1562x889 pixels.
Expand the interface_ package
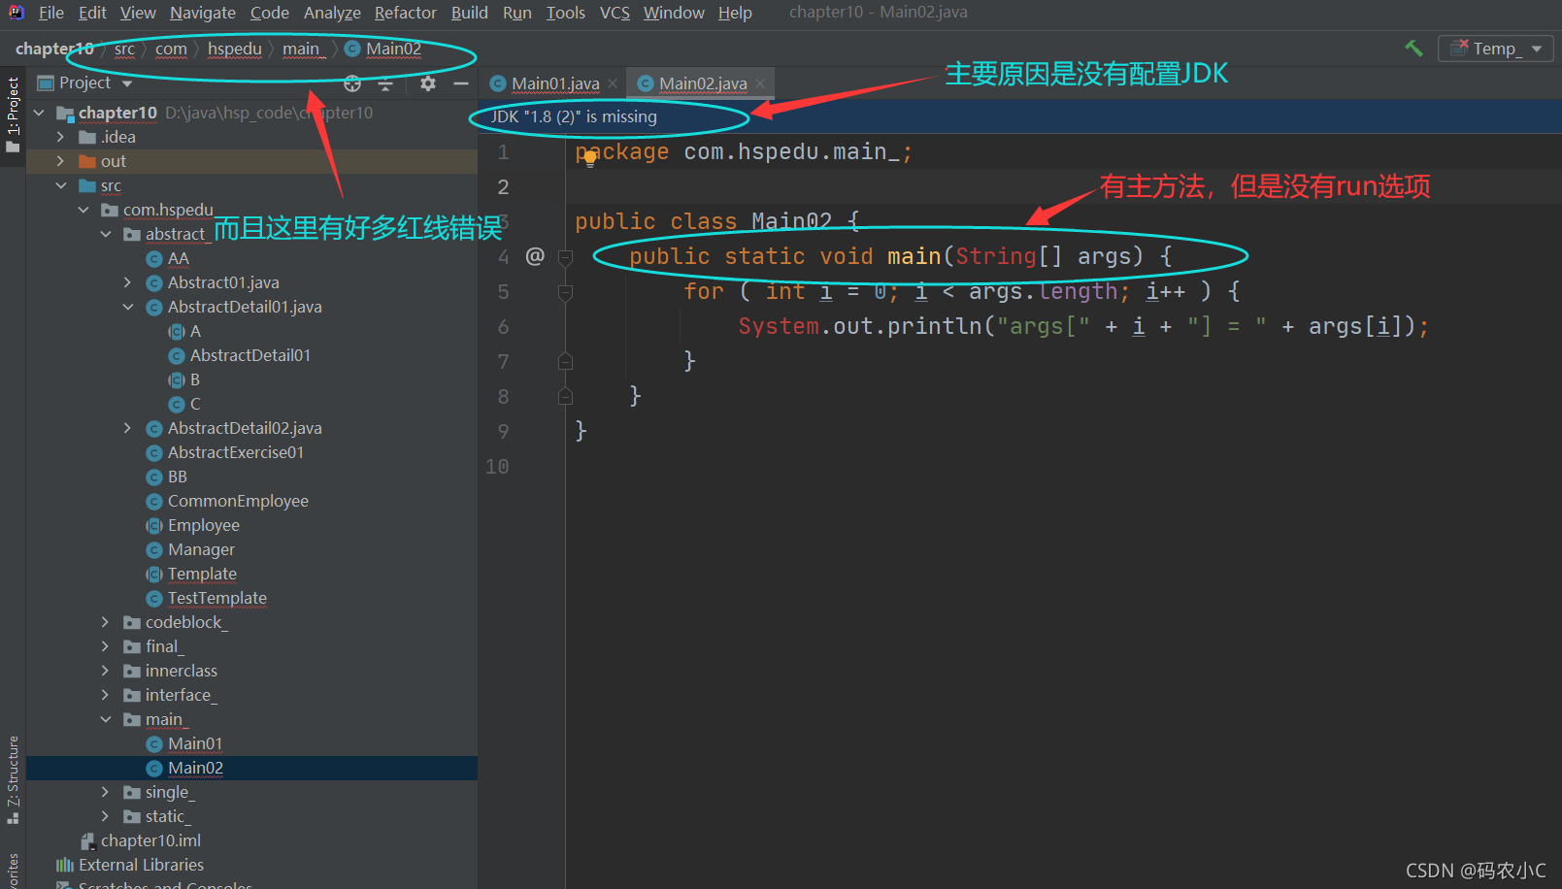(x=105, y=695)
